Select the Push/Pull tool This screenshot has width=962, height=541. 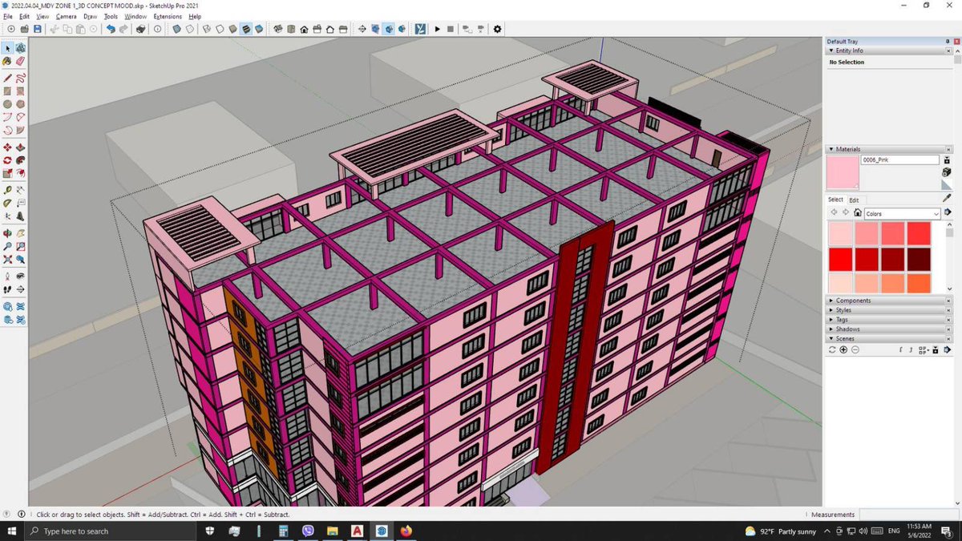(x=20, y=147)
